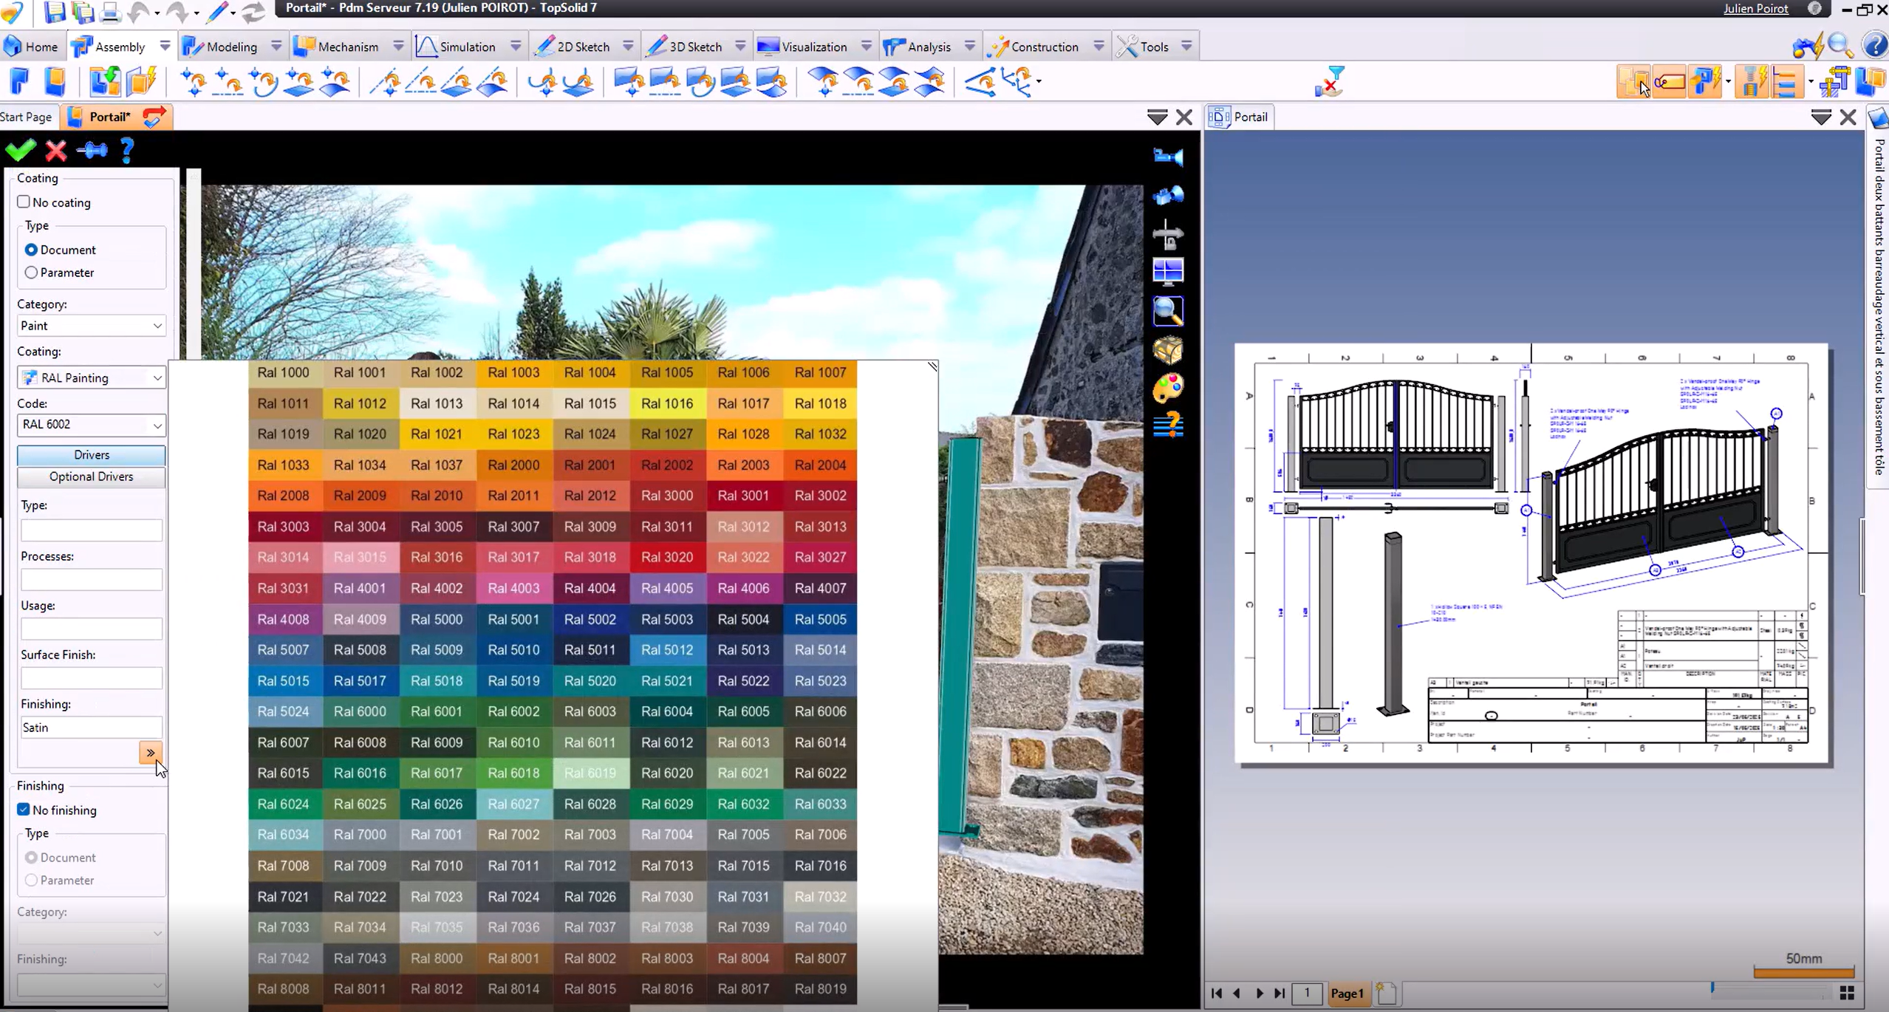Uncheck the No finishing checkbox
Image resolution: width=1889 pixels, height=1012 pixels.
click(24, 810)
